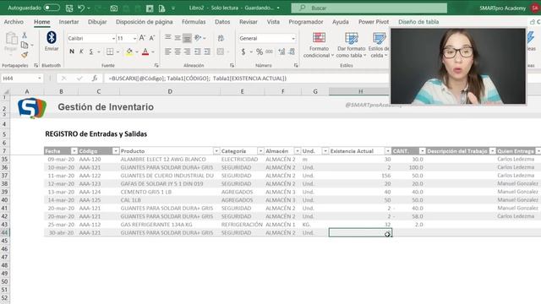Switch to the Dibujar tab
Viewport: 541px width, 304px height.
[97, 22]
